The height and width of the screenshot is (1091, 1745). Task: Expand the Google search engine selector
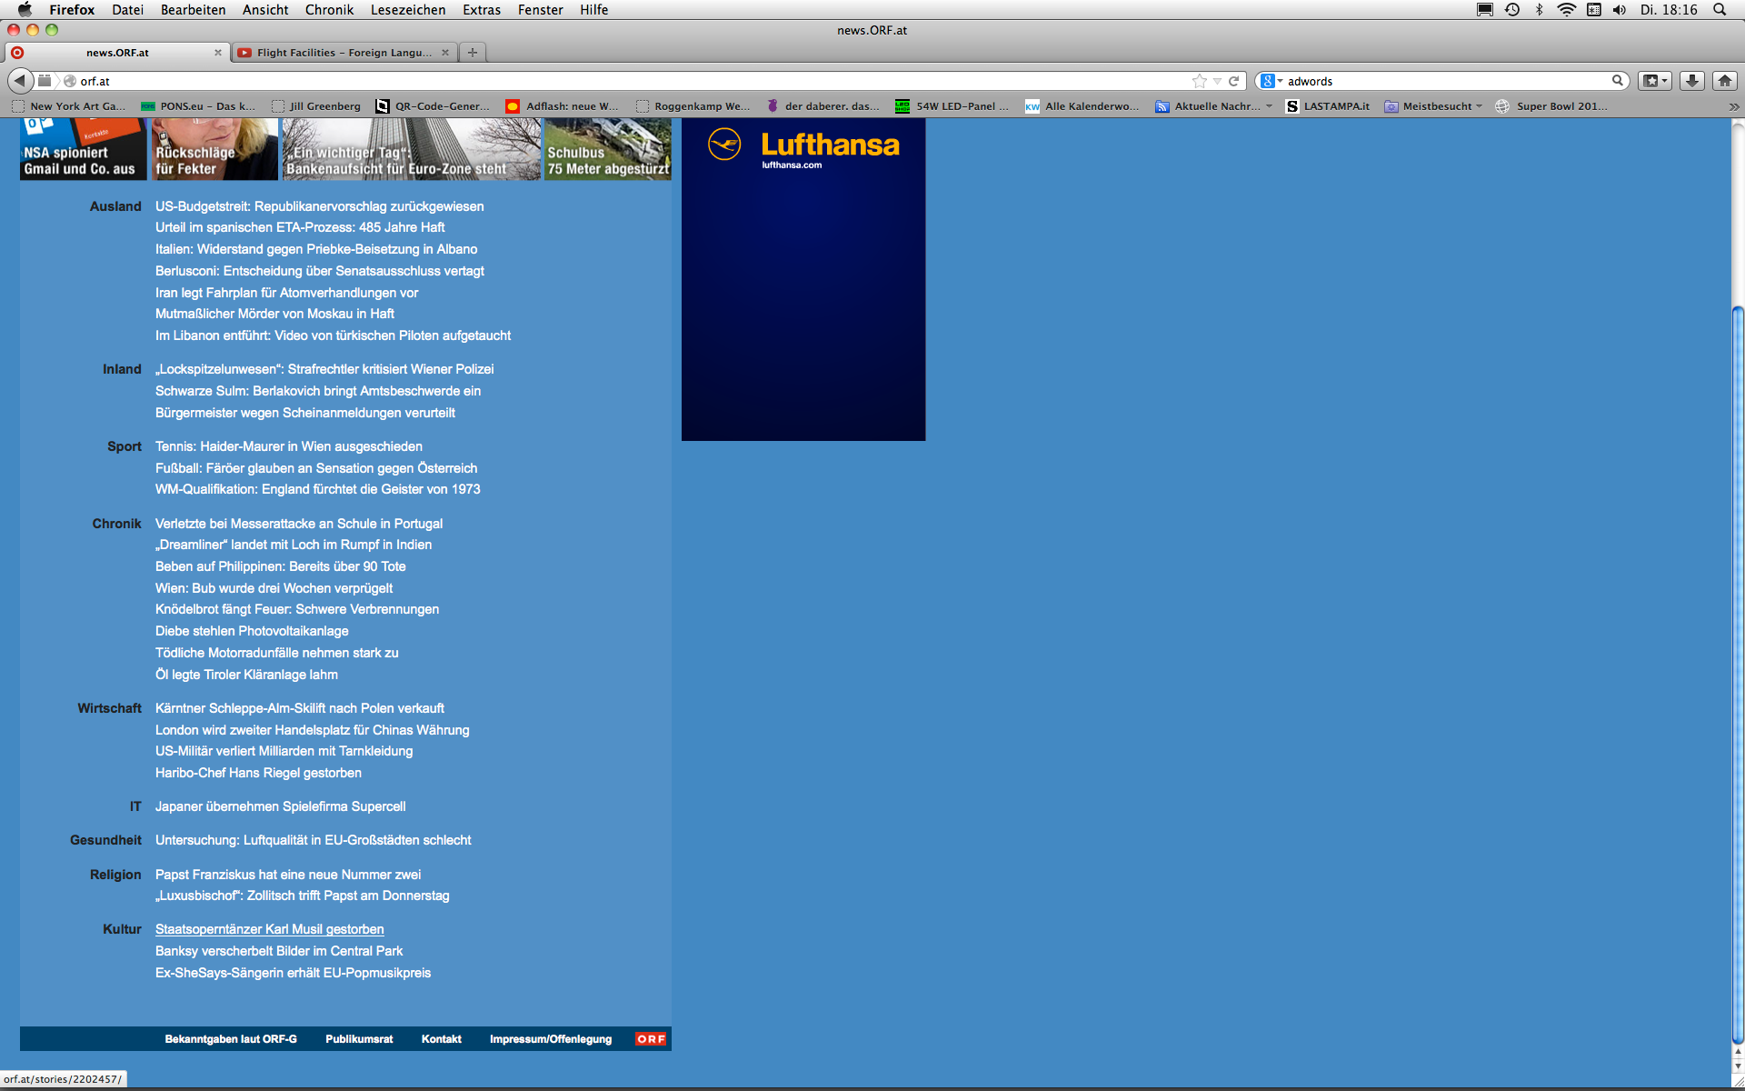(1271, 81)
